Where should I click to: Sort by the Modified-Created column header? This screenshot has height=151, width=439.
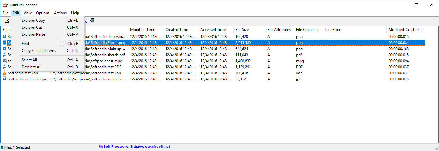pyautogui.click(x=406, y=30)
